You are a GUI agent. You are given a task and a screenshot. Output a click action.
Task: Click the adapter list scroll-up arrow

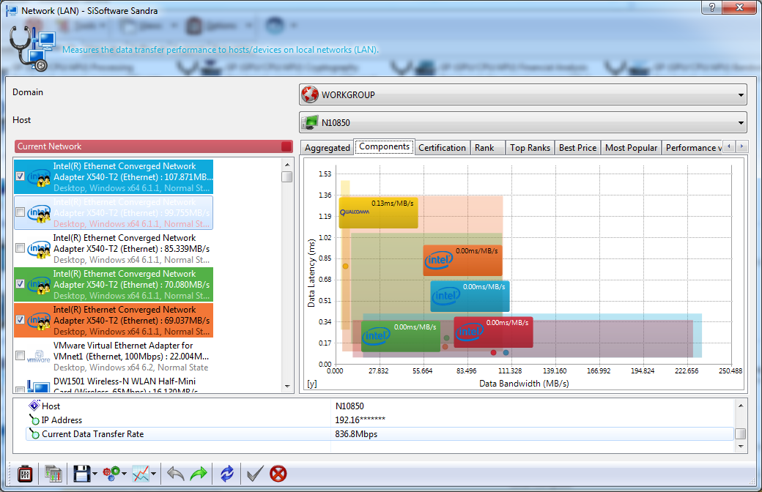287,165
